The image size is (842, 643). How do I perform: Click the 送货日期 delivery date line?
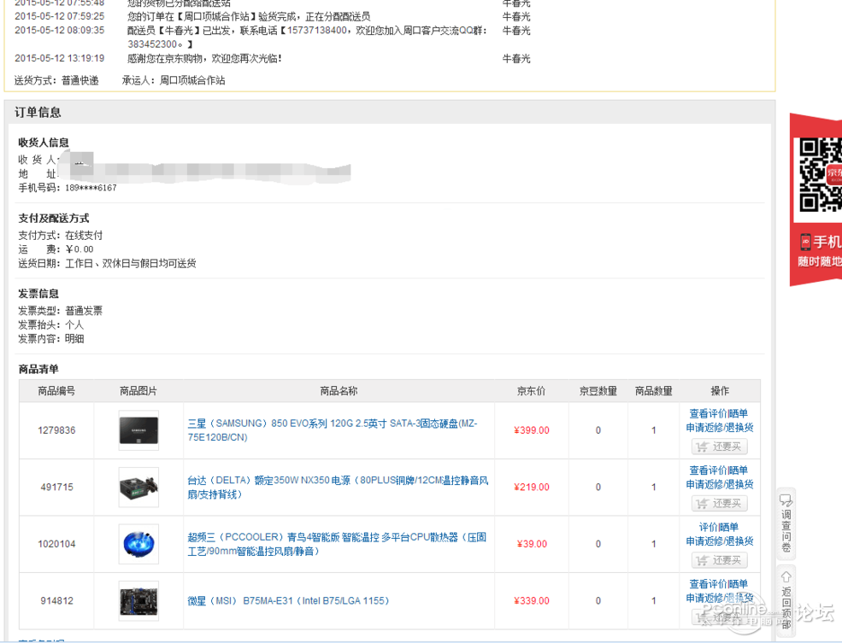coord(108,263)
